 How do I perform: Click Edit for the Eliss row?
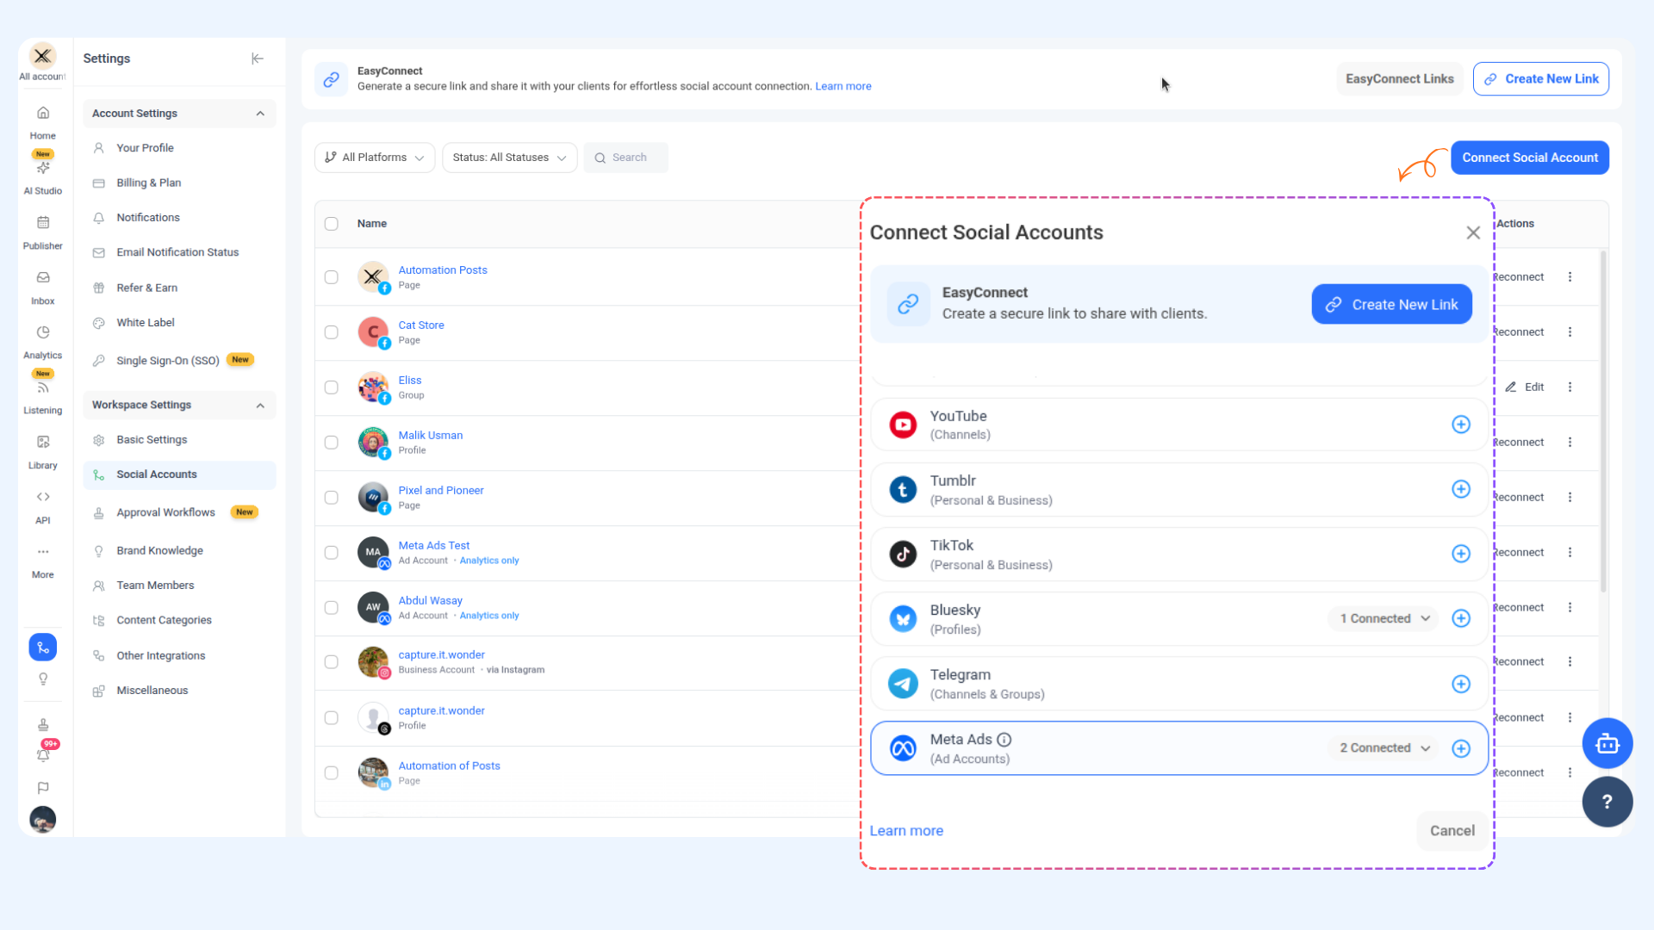pos(1525,387)
